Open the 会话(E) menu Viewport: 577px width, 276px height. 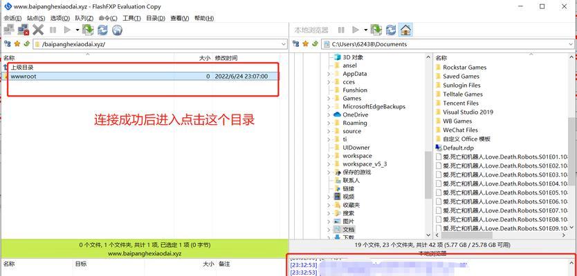click(x=12, y=19)
